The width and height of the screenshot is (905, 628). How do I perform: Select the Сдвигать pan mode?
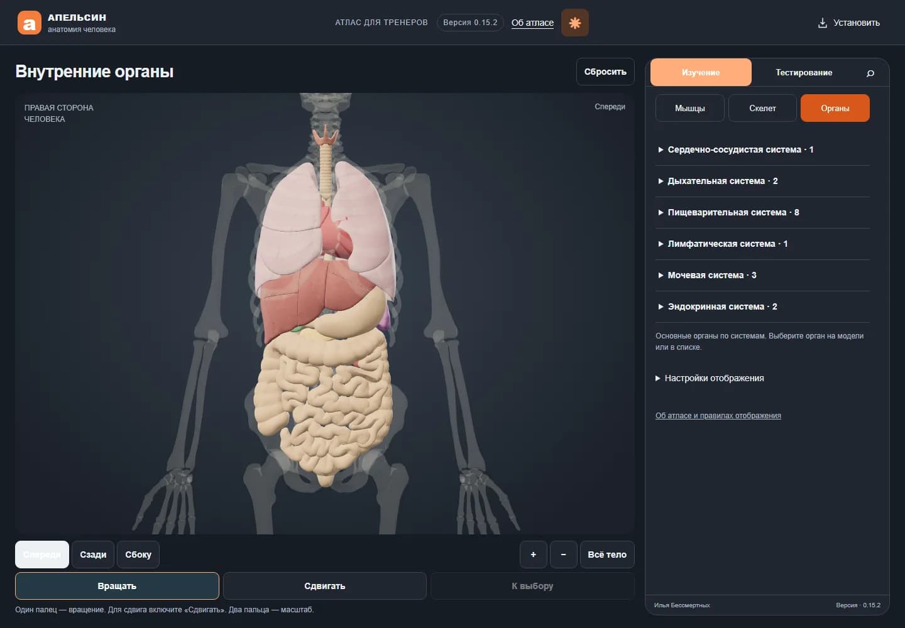[324, 586]
